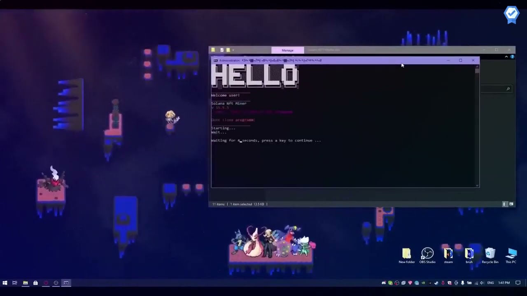Open the volume speaker tray icon

482,283
